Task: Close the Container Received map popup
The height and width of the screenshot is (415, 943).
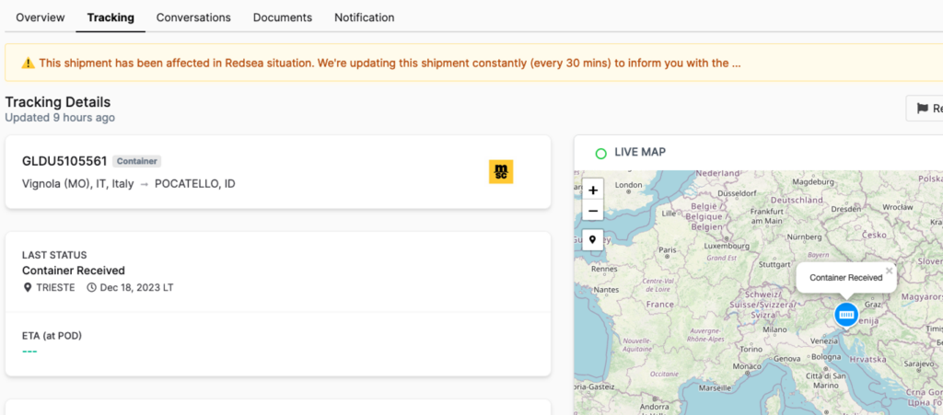Action: point(889,271)
